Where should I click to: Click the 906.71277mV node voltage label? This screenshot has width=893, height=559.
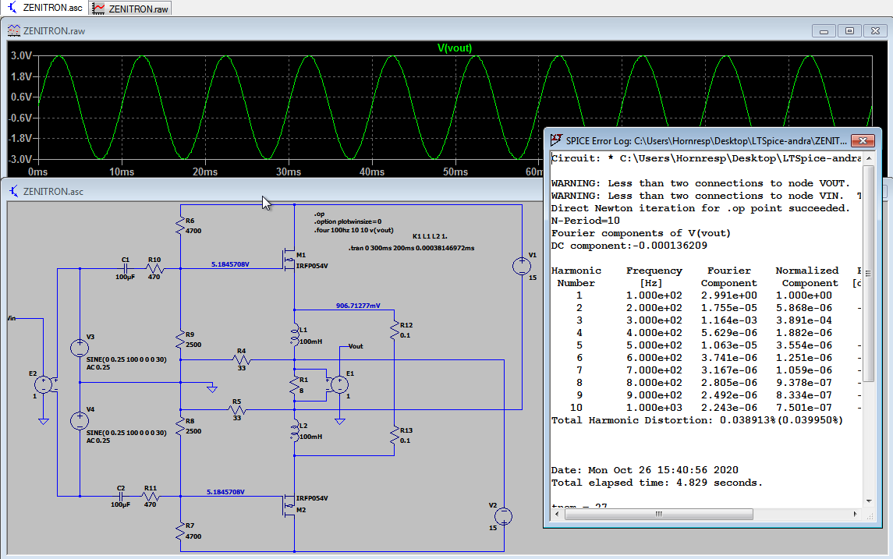358,306
